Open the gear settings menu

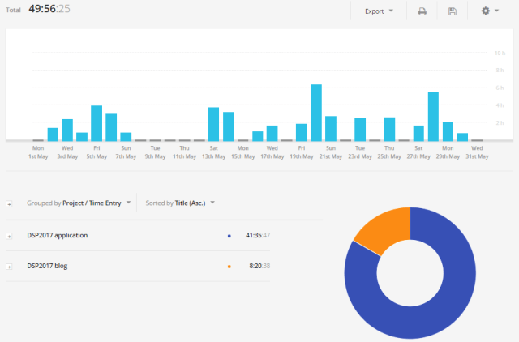tap(489, 11)
